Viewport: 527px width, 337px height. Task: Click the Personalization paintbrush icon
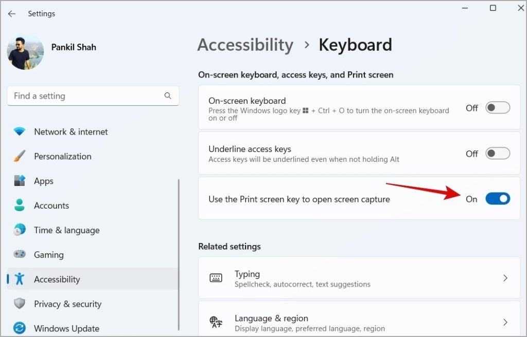pyautogui.click(x=20, y=156)
